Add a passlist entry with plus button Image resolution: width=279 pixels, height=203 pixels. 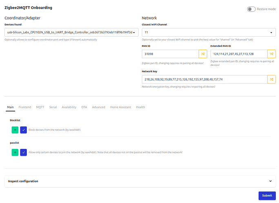pyautogui.click(x=15, y=153)
